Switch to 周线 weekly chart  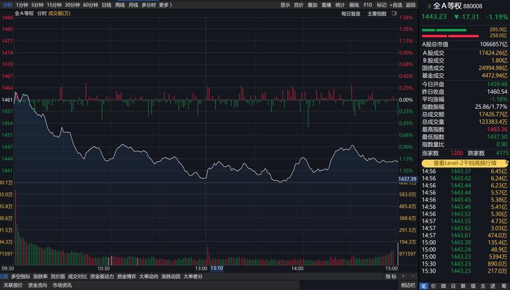(x=120, y=5)
